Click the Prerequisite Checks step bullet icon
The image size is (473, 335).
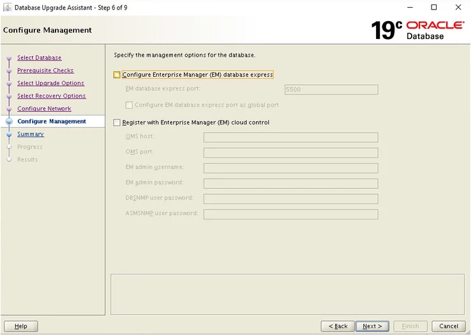pos(9,71)
